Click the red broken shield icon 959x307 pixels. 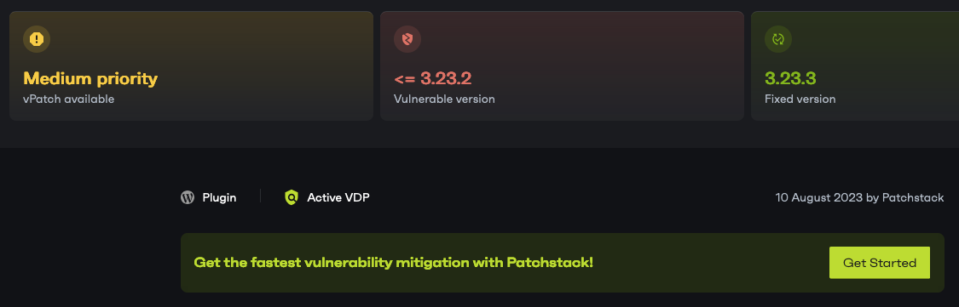pos(407,39)
